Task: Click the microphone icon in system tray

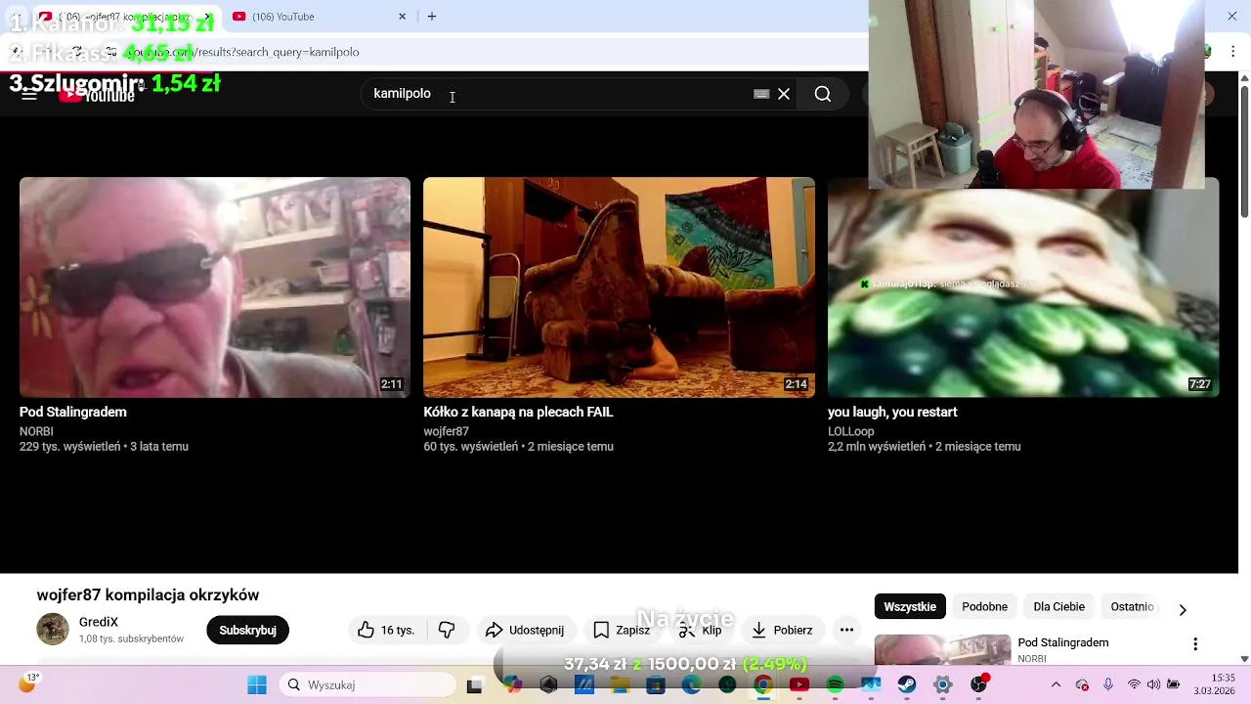Action: click(x=1107, y=684)
